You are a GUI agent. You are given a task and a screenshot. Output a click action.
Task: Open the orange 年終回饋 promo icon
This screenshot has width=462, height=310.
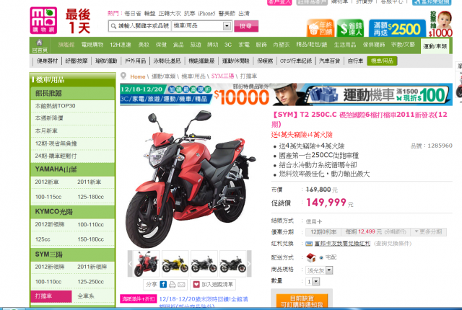321,28
